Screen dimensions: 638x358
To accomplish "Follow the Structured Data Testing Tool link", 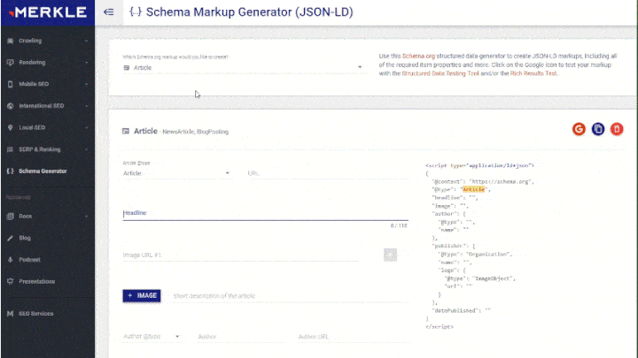I will [440, 73].
